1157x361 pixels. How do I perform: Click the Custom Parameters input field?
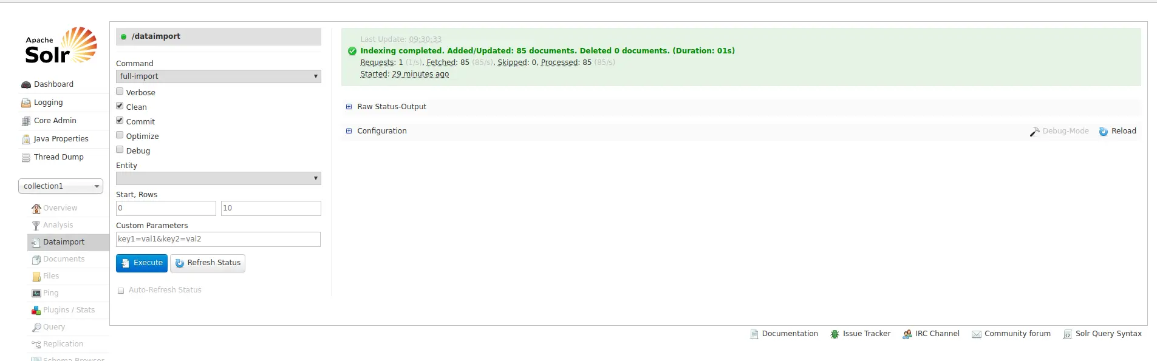click(x=218, y=239)
